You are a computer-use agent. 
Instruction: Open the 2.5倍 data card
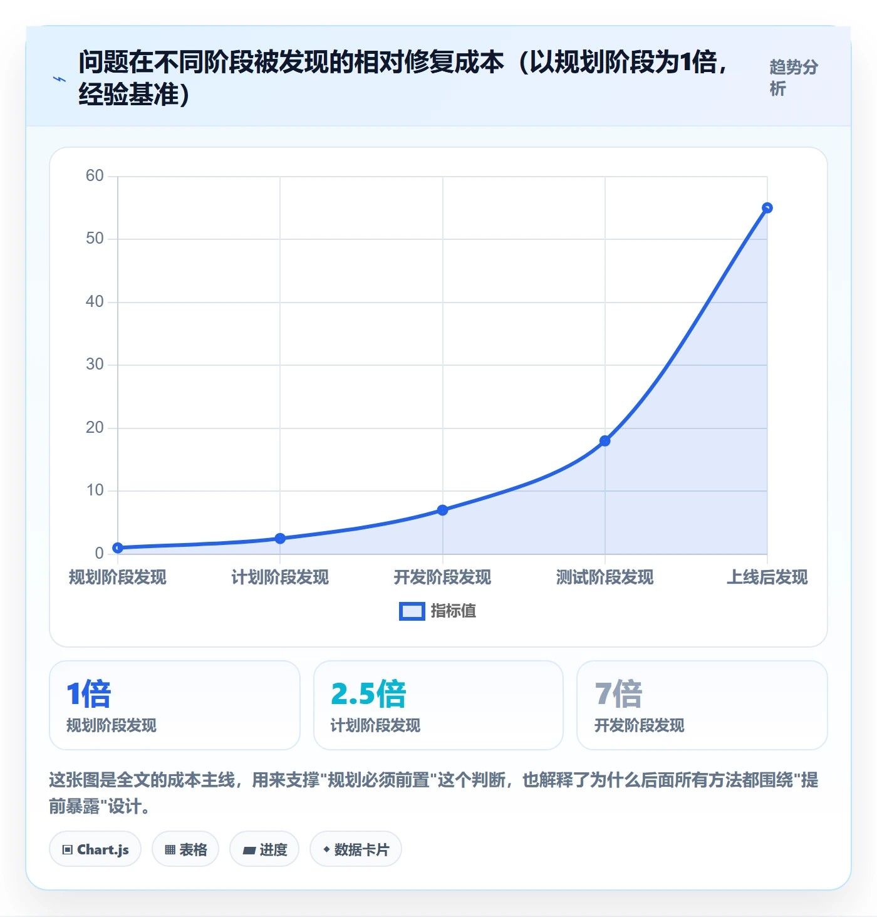click(438, 705)
